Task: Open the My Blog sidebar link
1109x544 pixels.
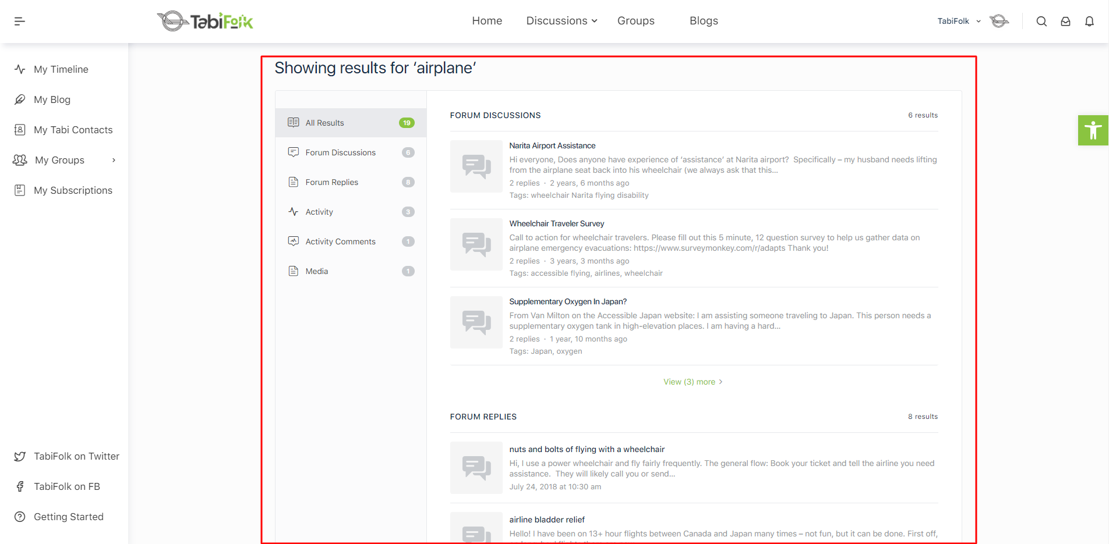Action: pyautogui.click(x=52, y=99)
